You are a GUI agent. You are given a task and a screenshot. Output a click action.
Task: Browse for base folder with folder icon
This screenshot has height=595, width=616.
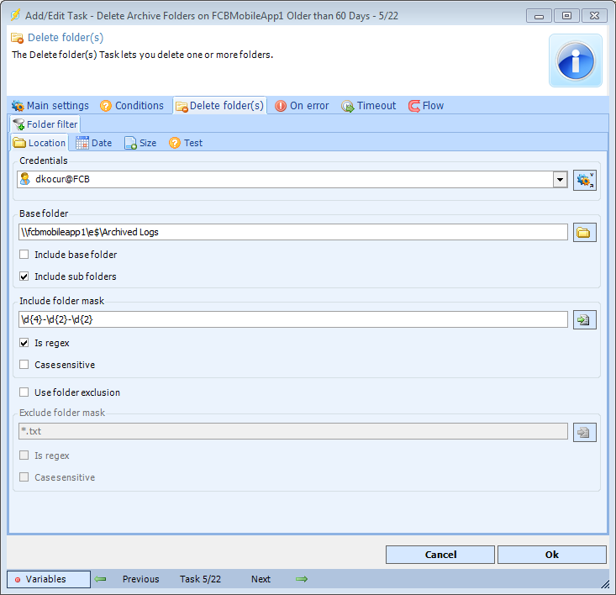[x=585, y=233]
